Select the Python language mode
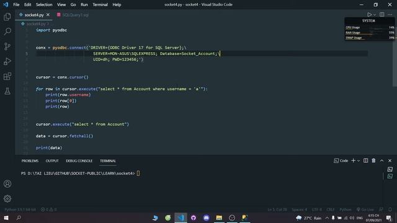397x223 pixels. (346, 209)
